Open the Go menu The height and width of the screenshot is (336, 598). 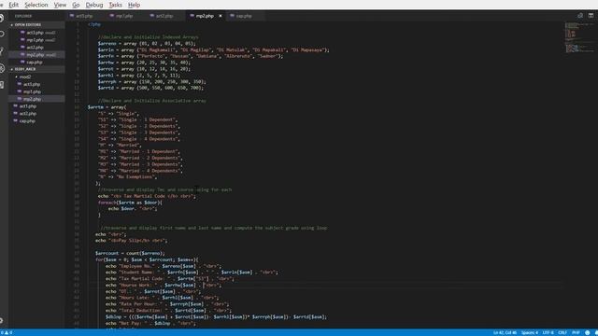[x=76, y=5]
